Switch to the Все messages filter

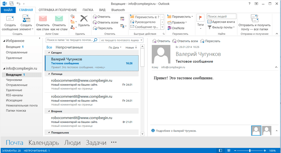point(49,47)
